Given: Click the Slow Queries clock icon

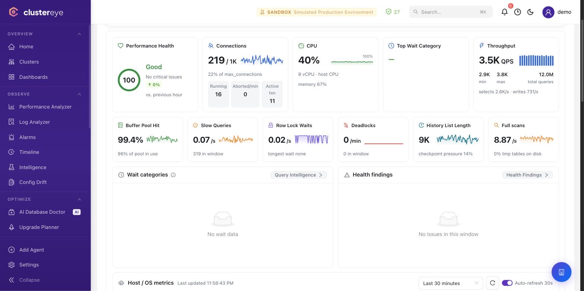Looking at the screenshot, I should pyautogui.click(x=195, y=125).
